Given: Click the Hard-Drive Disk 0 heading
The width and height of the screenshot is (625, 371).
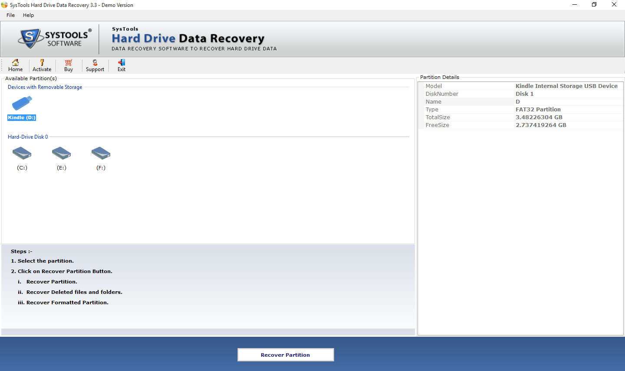Looking at the screenshot, I should click(x=28, y=137).
